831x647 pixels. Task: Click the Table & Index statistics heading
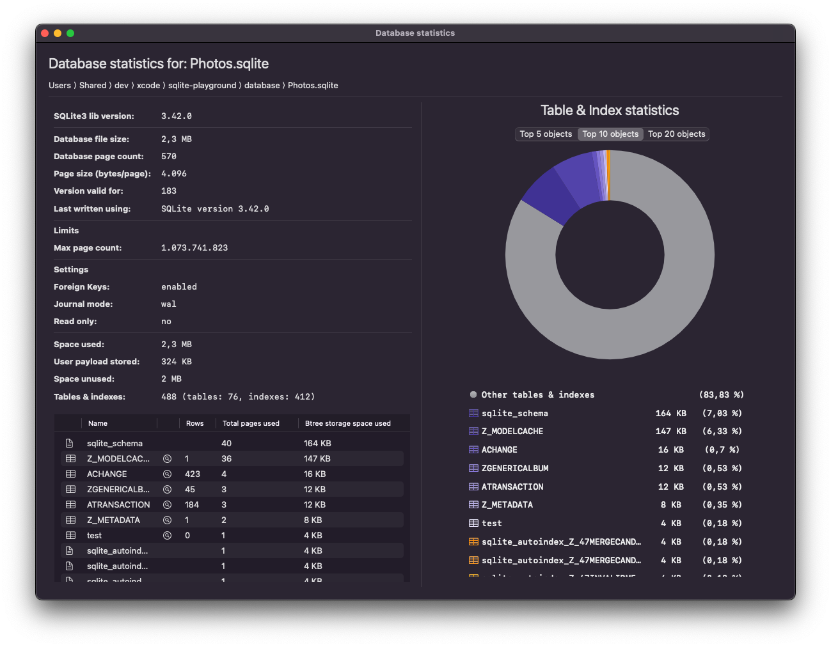coord(610,110)
